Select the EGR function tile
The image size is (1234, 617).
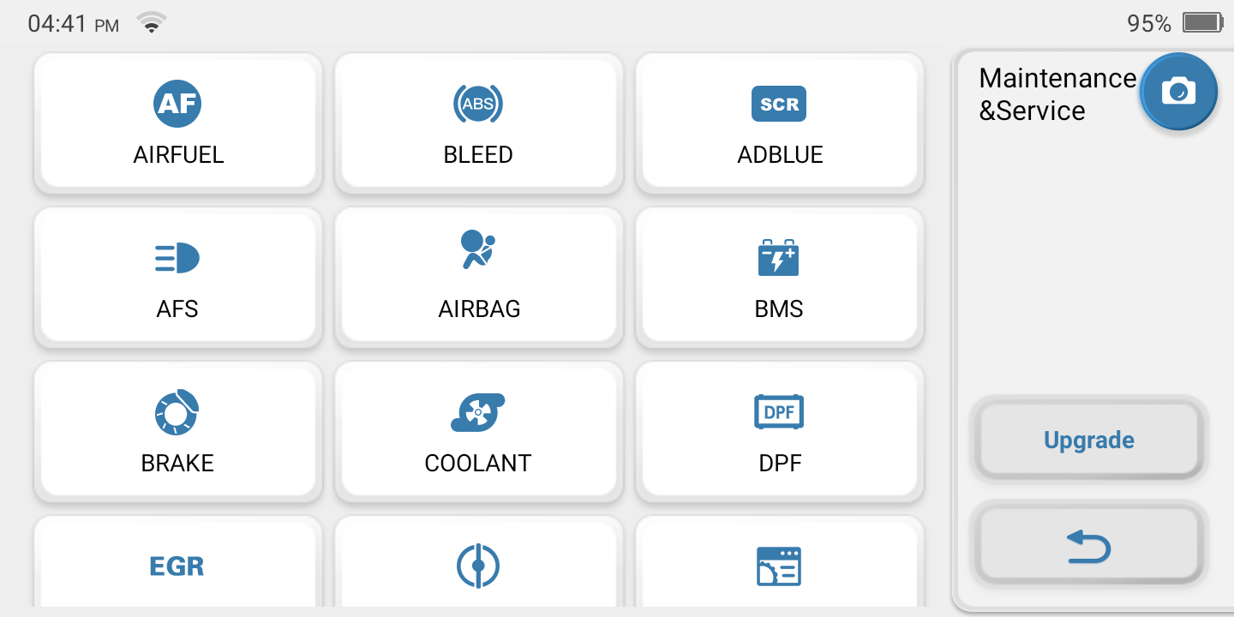click(x=178, y=564)
